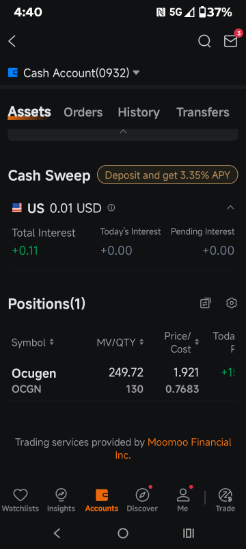Open positions settings gear icon
This screenshot has width=246, height=549.
(232, 303)
